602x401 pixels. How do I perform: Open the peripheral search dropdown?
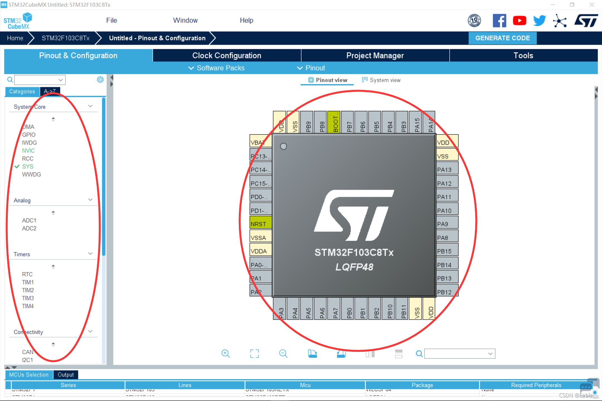coord(60,80)
